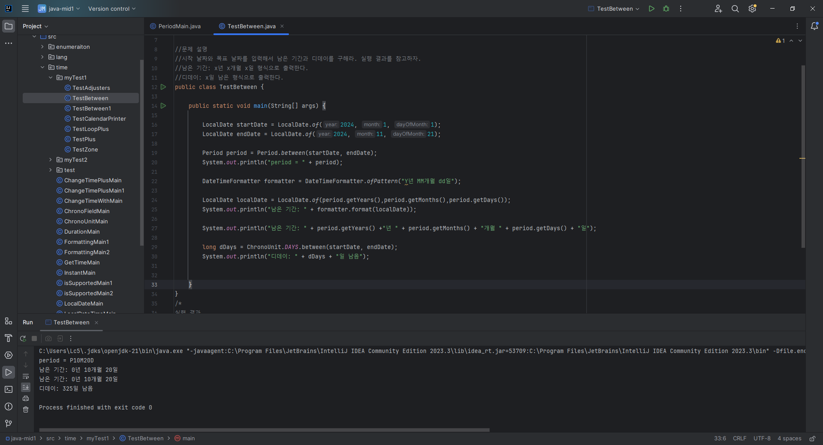The image size is (823, 445).
Task: Click the Stop process square button
Action: pos(34,338)
